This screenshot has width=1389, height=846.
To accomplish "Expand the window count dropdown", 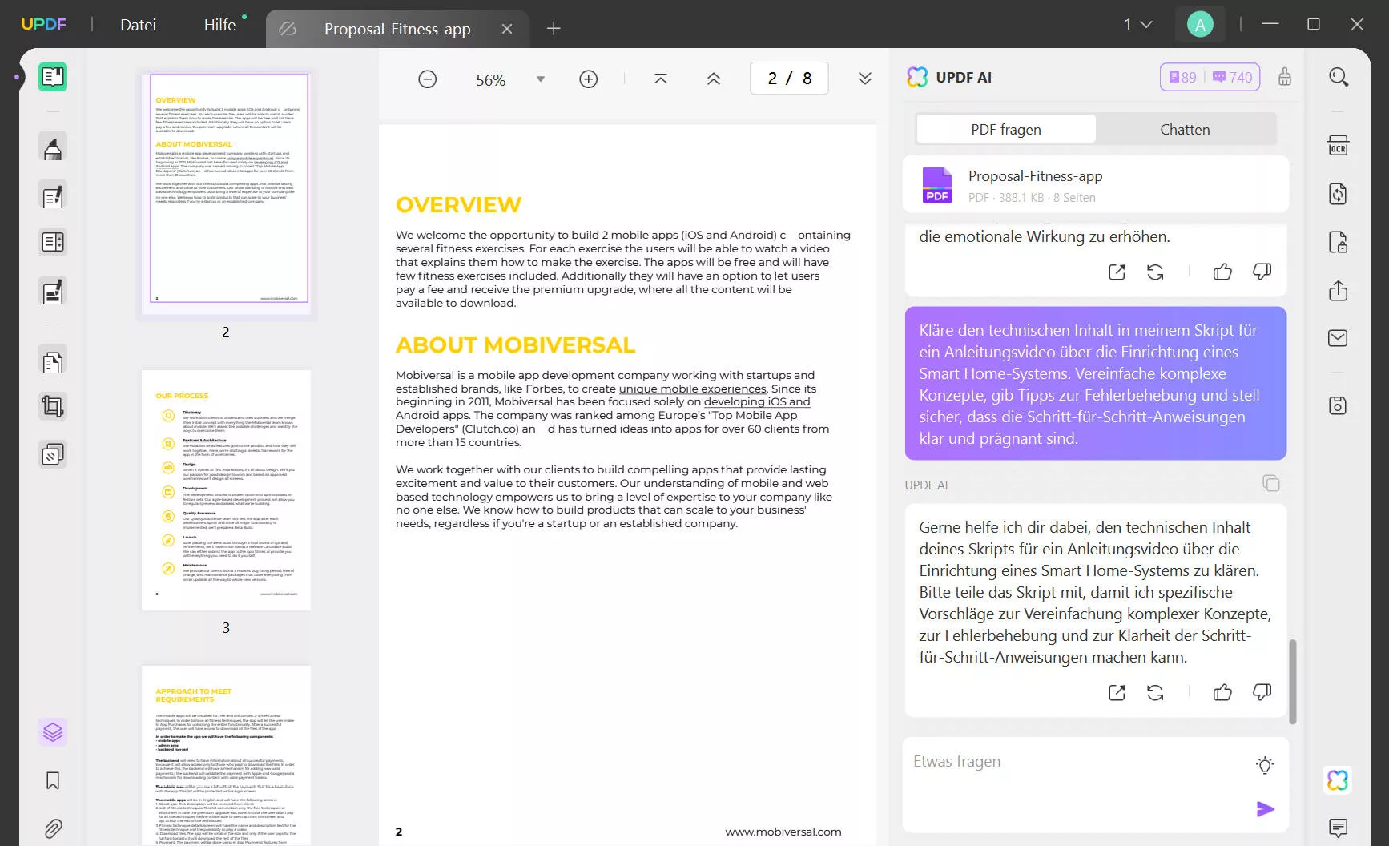I will point(1137,25).
